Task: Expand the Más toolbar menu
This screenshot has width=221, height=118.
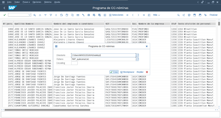Action: (156, 15)
